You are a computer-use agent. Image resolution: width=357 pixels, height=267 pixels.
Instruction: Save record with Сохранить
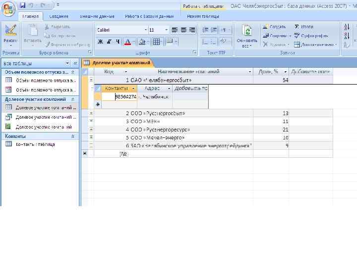tap(275, 36)
